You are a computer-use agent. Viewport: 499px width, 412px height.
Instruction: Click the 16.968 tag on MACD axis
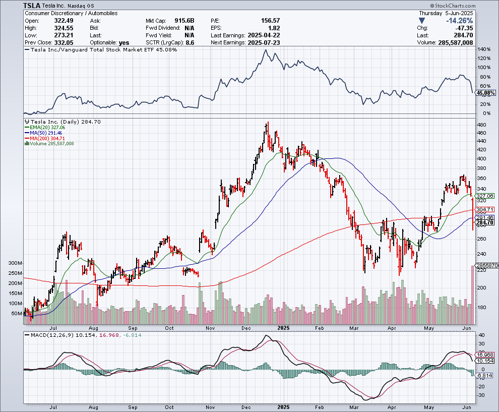(x=485, y=355)
